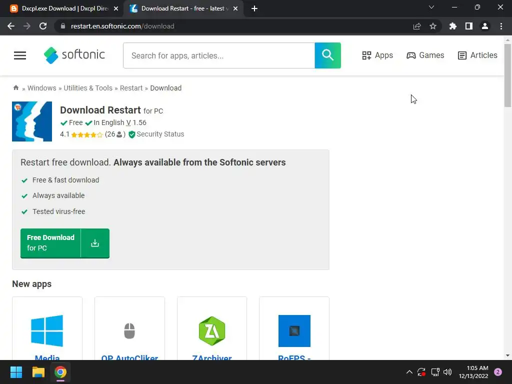512x384 pixels.
Task: Open the hamburger menu on Softonic
Action: pos(20,55)
